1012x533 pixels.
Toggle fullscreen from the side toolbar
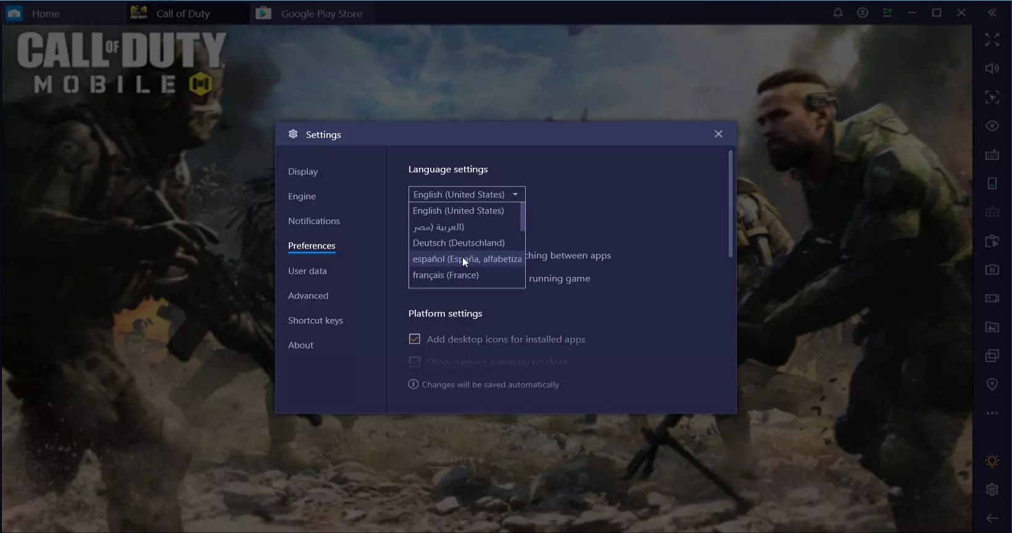(992, 40)
